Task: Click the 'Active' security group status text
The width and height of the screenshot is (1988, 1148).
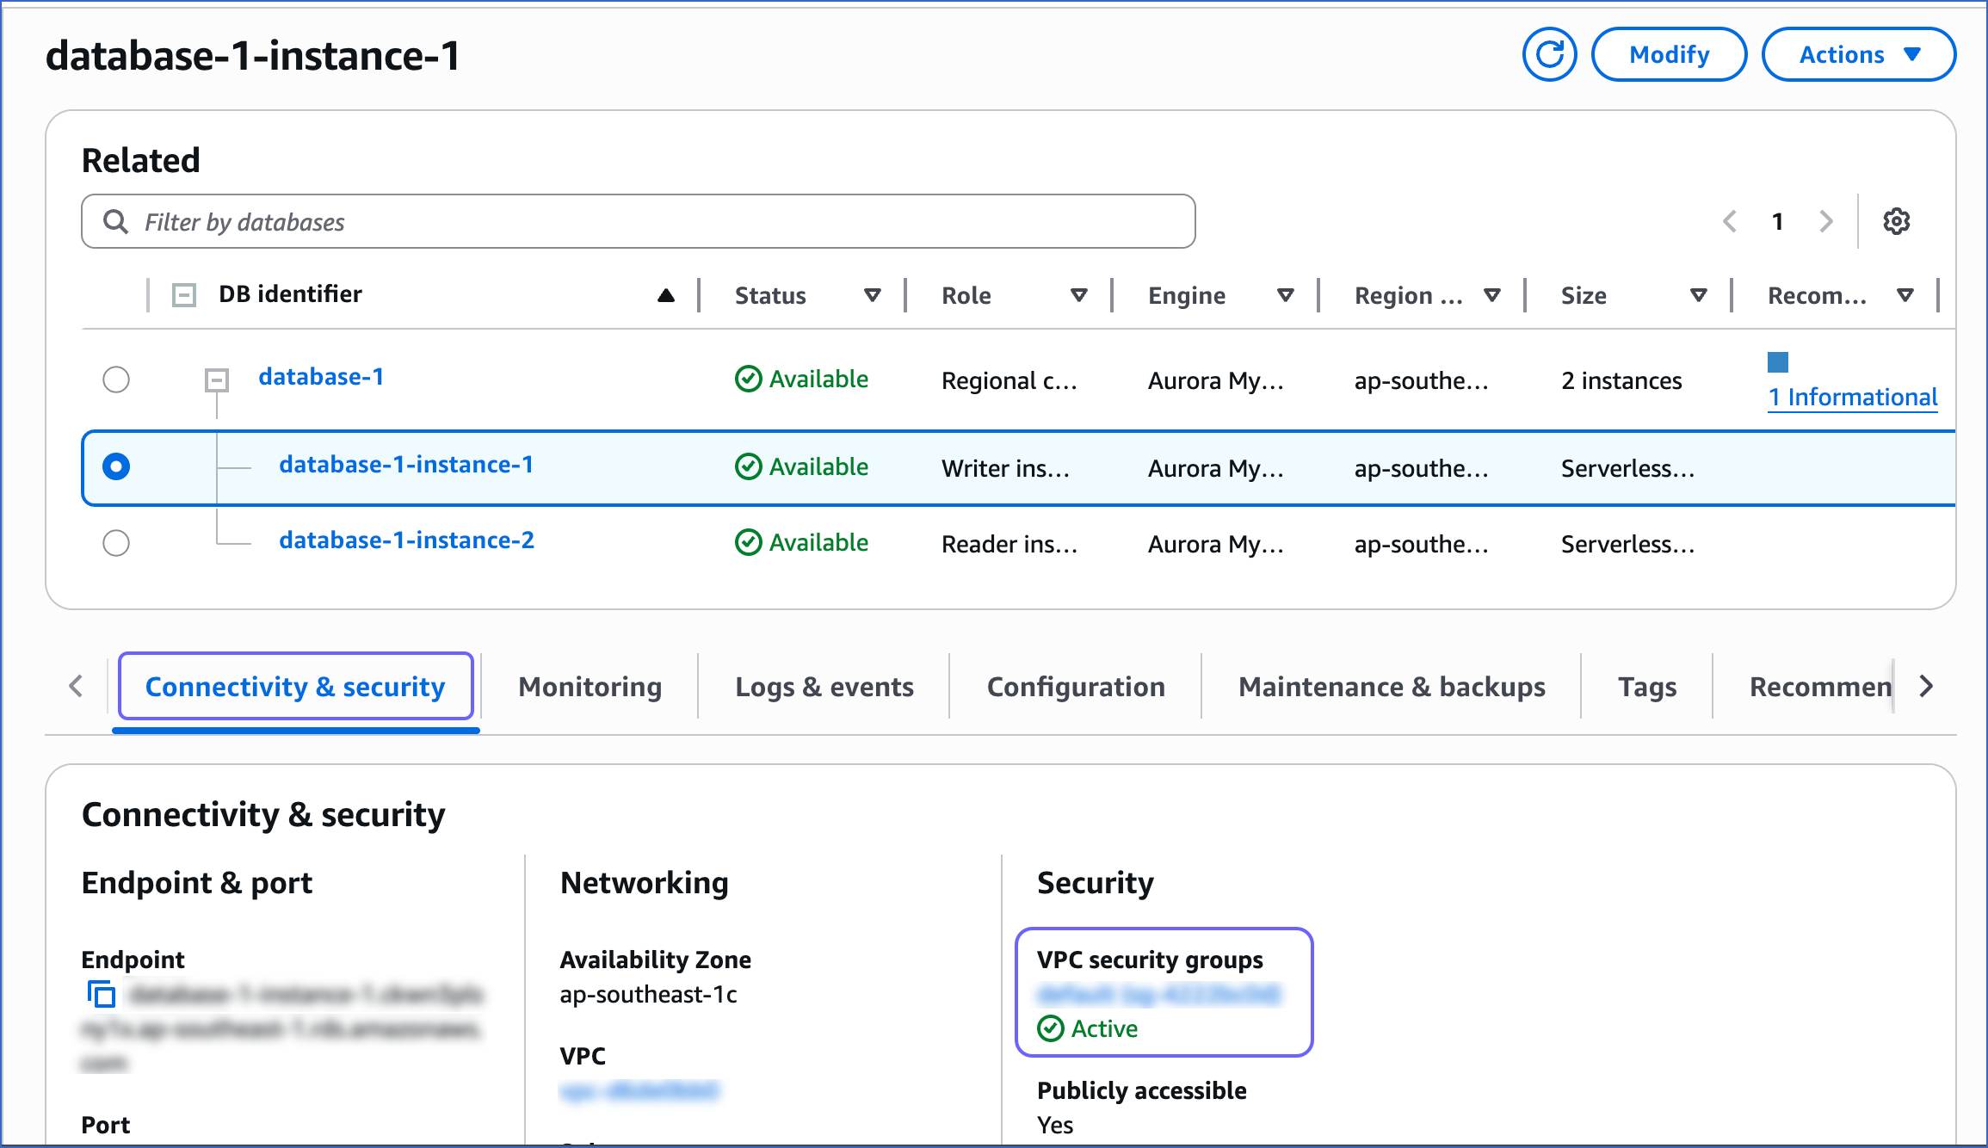Action: 1104,1028
